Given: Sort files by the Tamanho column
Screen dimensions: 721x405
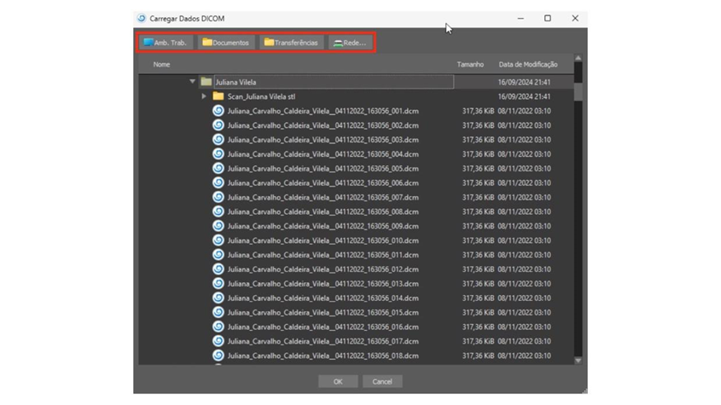Looking at the screenshot, I should tap(469, 64).
